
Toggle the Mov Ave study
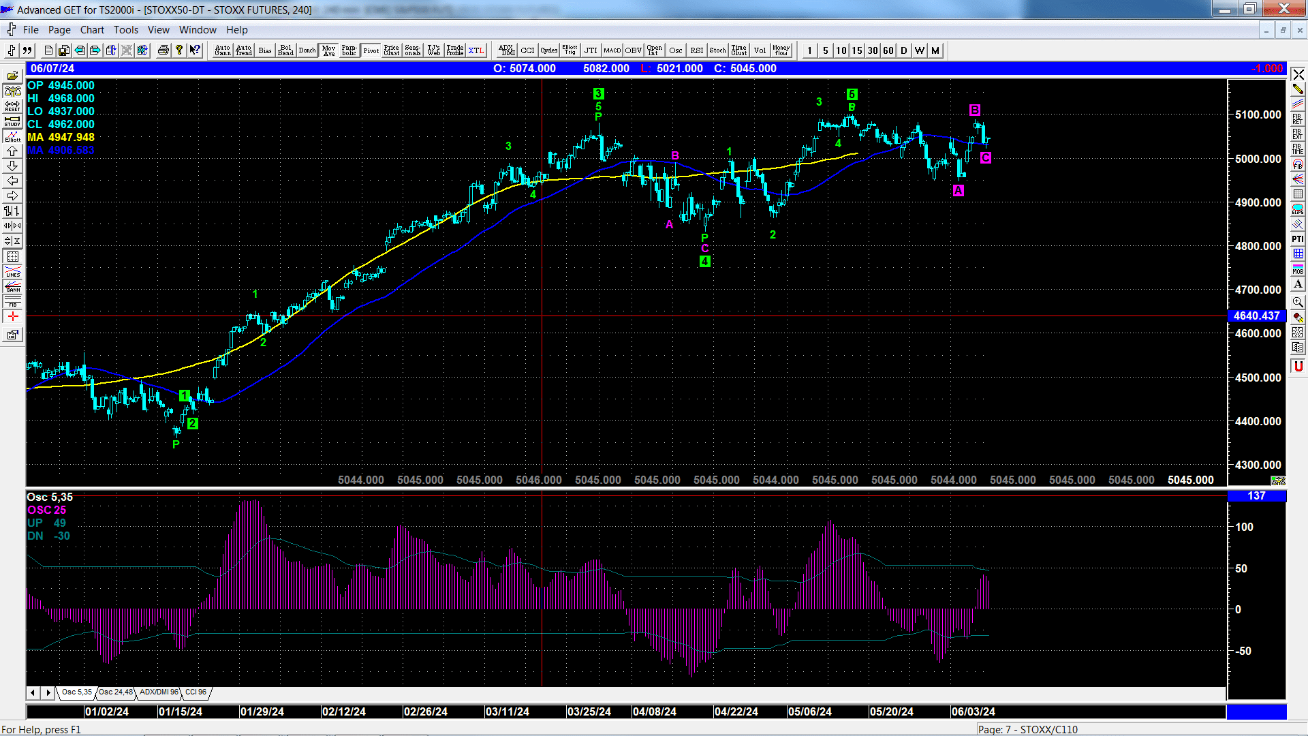coord(328,50)
